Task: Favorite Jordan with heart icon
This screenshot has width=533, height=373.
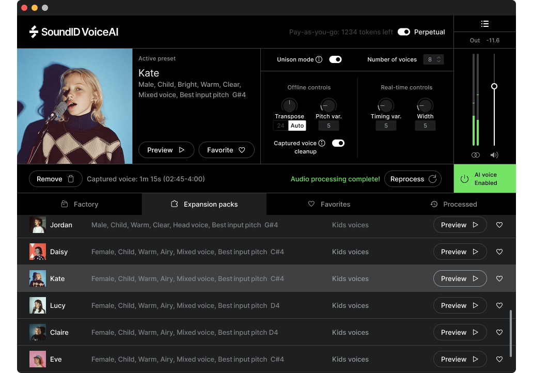Action: point(499,225)
